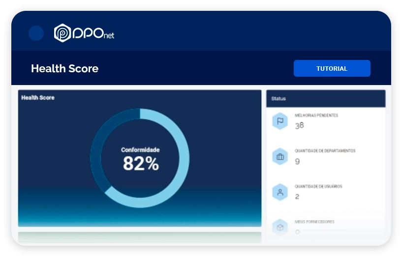Image resolution: width=400 pixels, height=263 pixels.
Task: Click the MELHORIAS PENDENTES label
Action: 316,116
